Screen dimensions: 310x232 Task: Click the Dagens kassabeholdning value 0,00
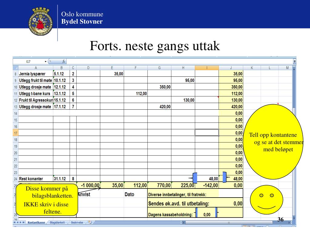point(207,215)
